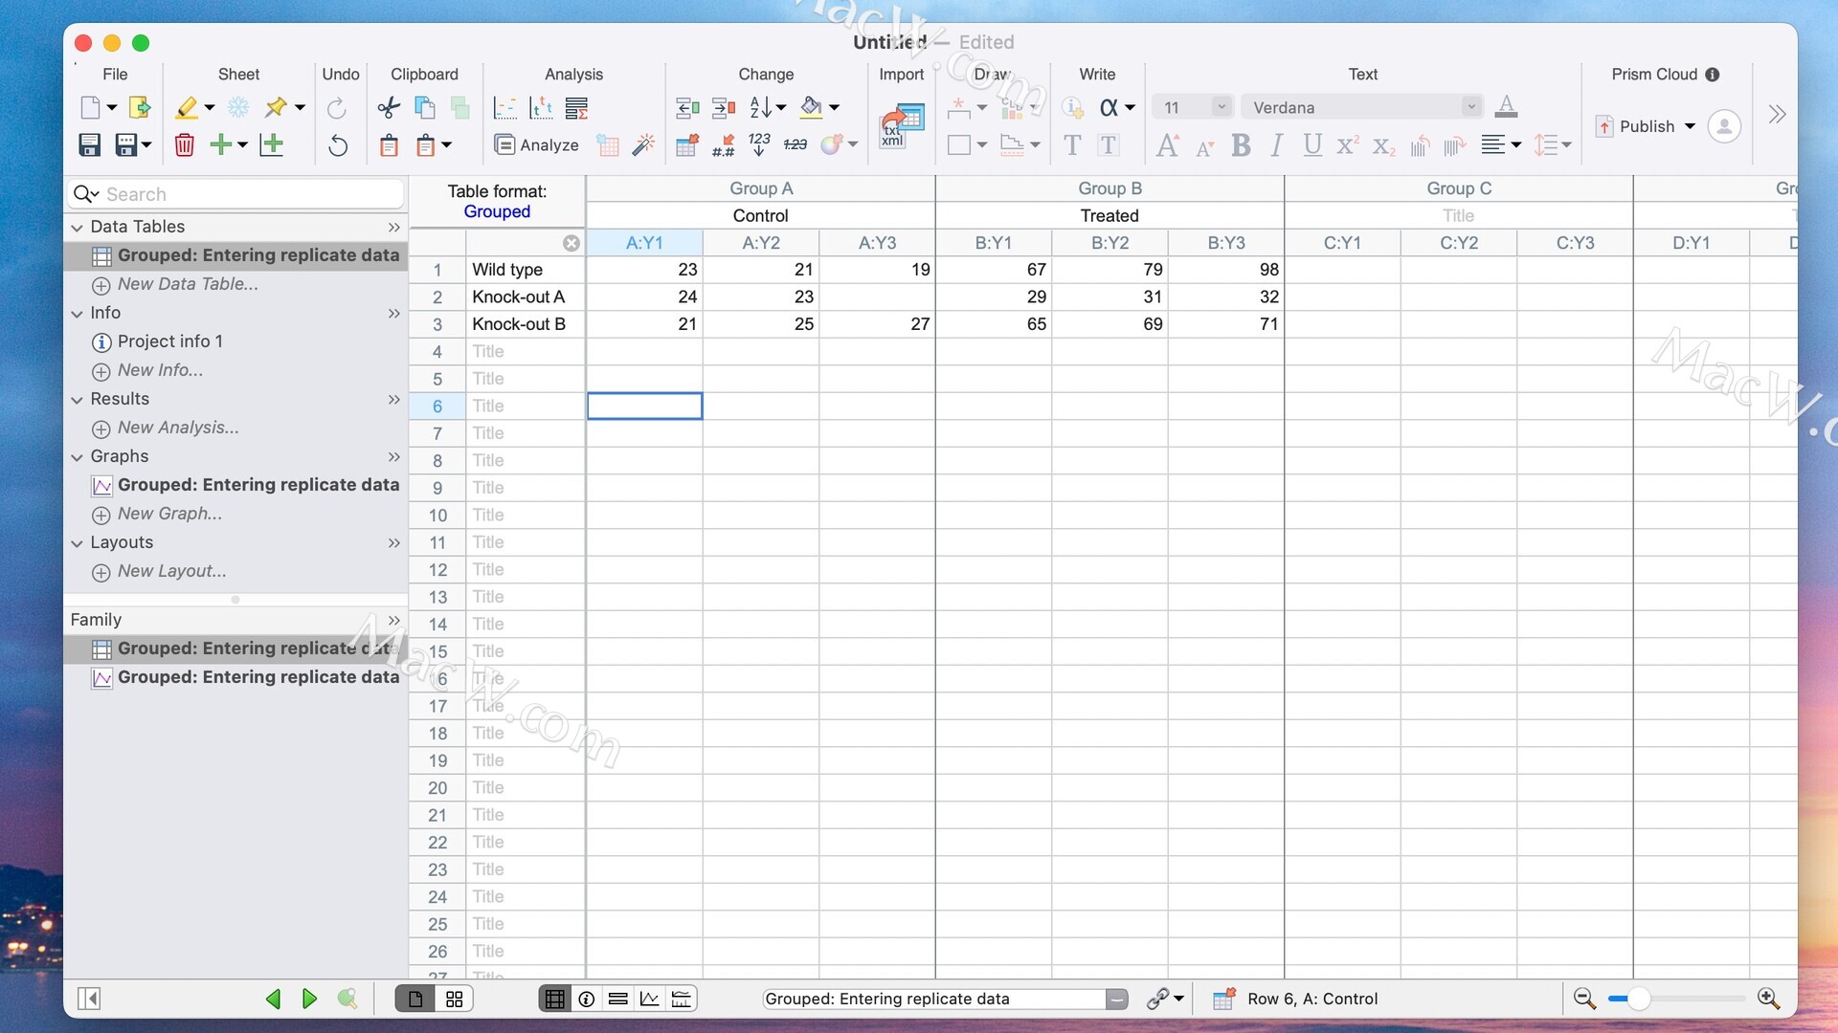The width and height of the screenshot is (1838, 1033).
Task: Click the Publish button
Action: [x=1636, y=126]
